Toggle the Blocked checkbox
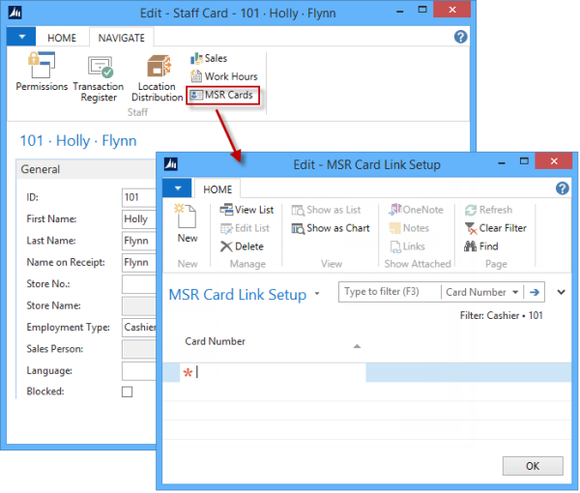This screenshot has width=580, height=493. 127,391
